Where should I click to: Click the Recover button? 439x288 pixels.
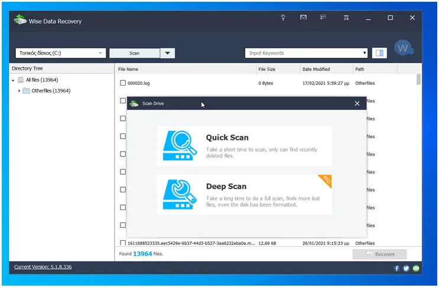click(380, 254)
